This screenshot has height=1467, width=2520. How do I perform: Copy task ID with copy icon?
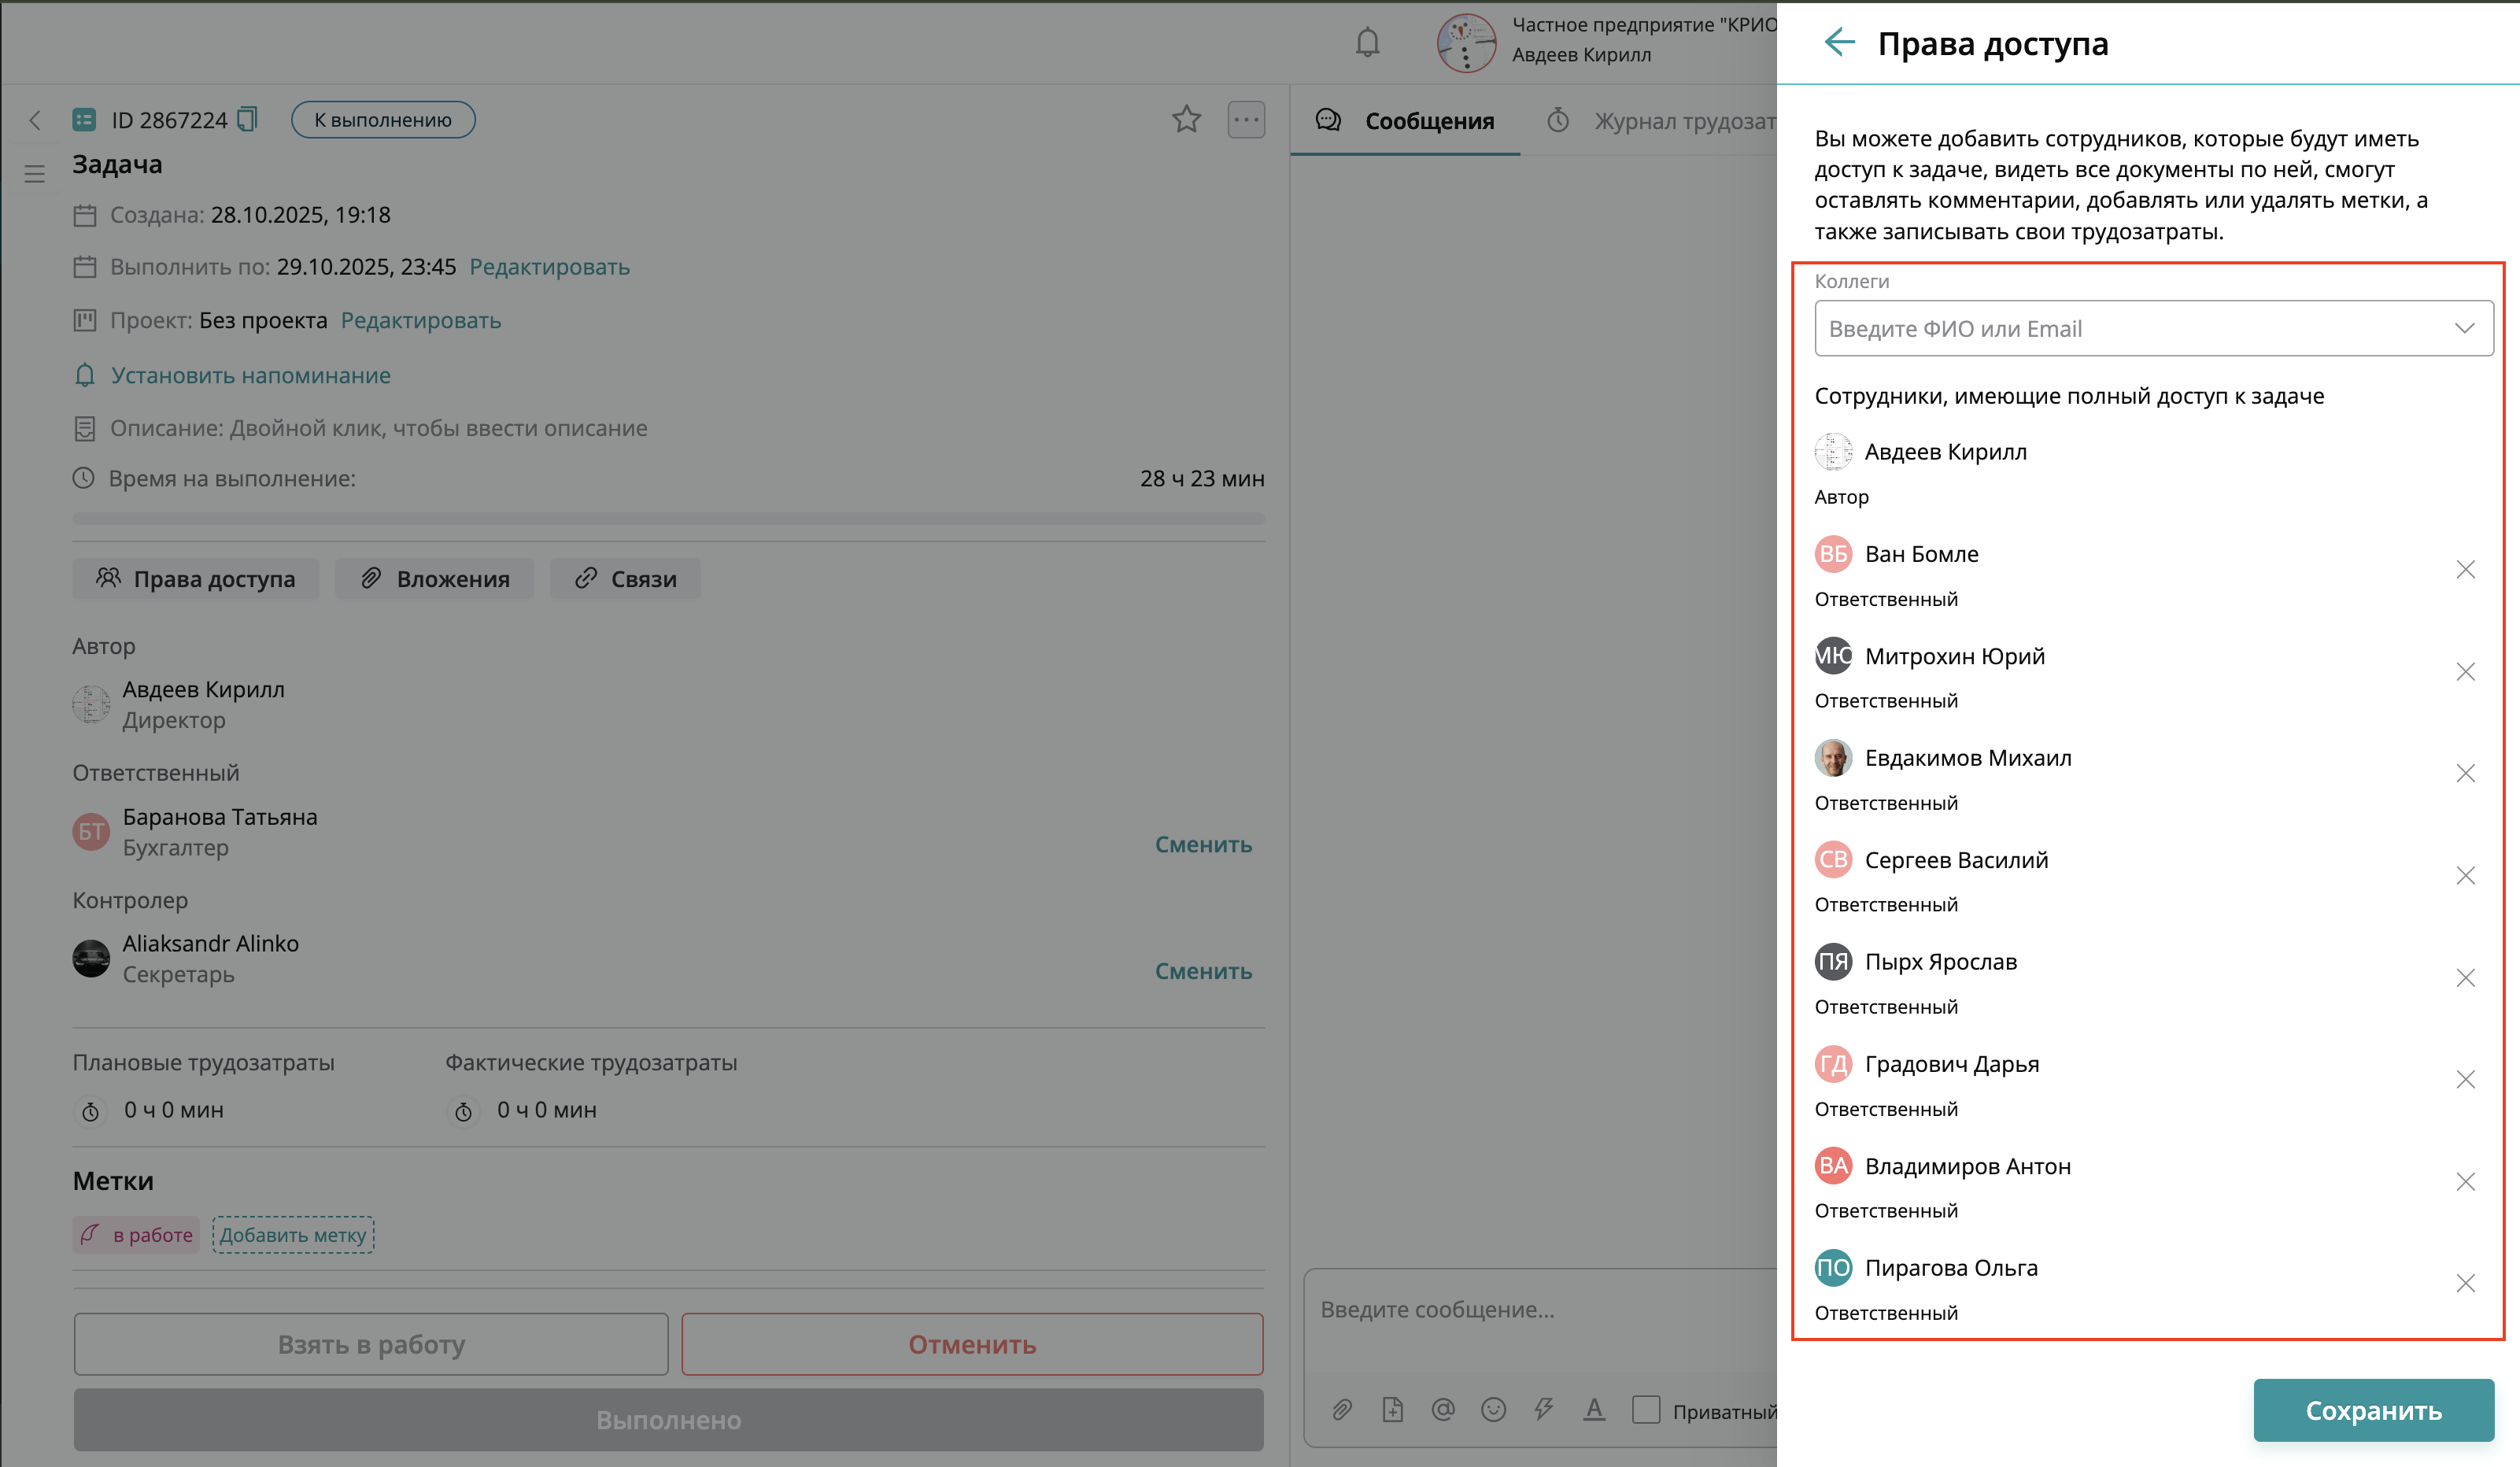(248, 120)
